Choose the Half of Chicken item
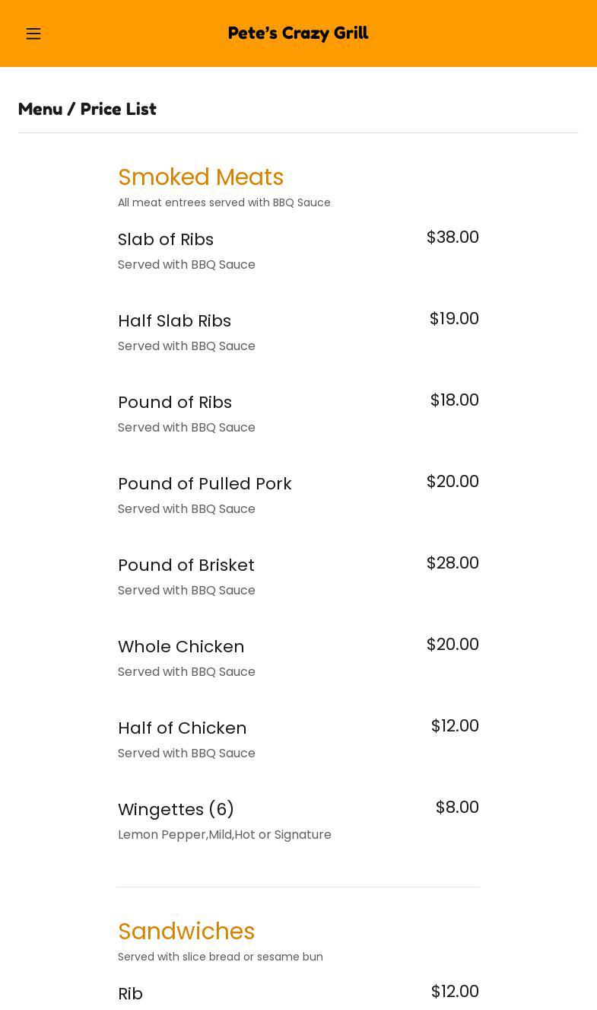 click(x=183, y=728)
